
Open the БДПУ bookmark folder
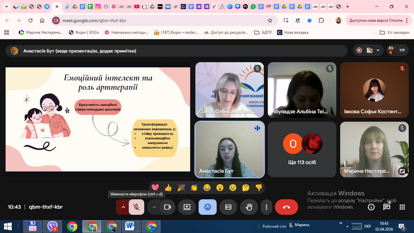tap(260, 32)
